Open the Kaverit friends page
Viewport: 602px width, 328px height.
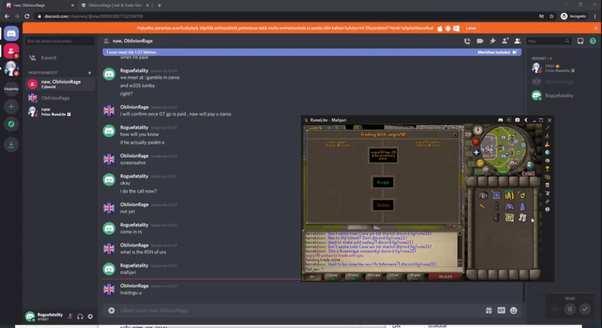[60, 58]
